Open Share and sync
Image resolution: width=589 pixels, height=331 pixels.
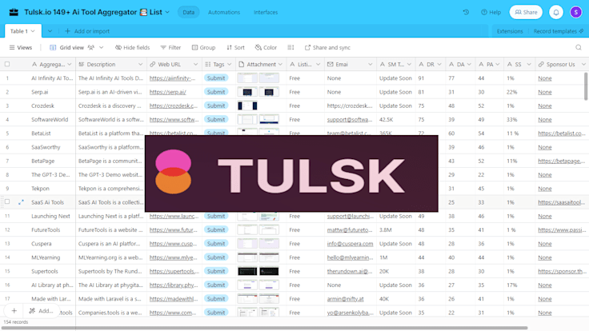(x=327, y=48)
